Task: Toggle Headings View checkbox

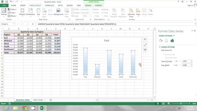Action: (103, 13)
